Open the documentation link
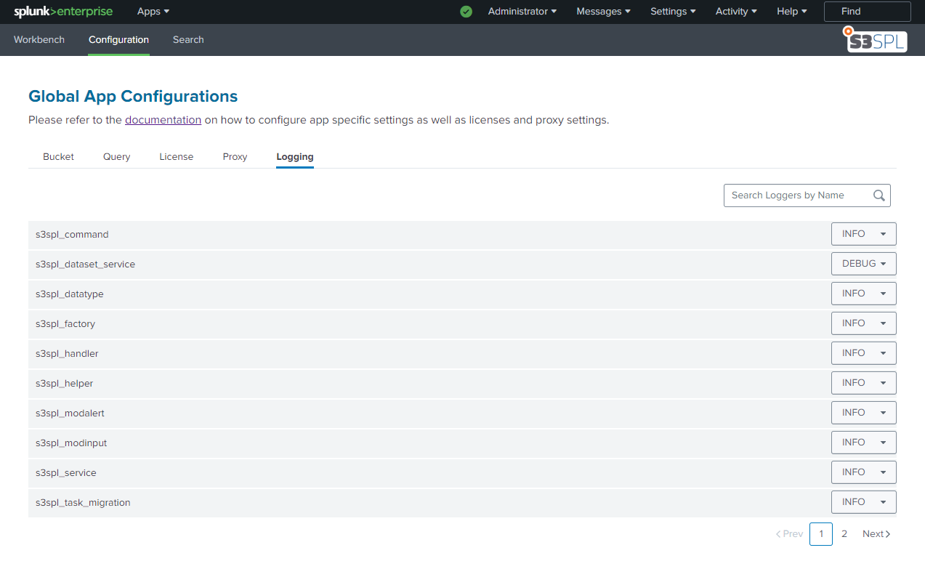 tap(163, 120)
